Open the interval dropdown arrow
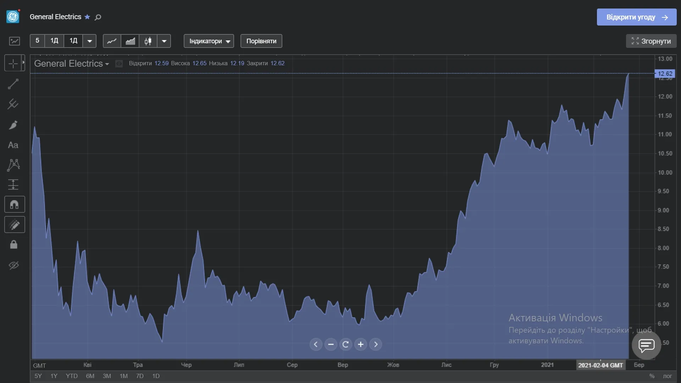This screenshot has width=681, height=383. click(x=90, y=41)
